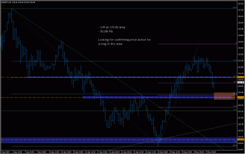Click the 'Looking for confirming price action for' note
Screen dimensions: 245x154
125,40
